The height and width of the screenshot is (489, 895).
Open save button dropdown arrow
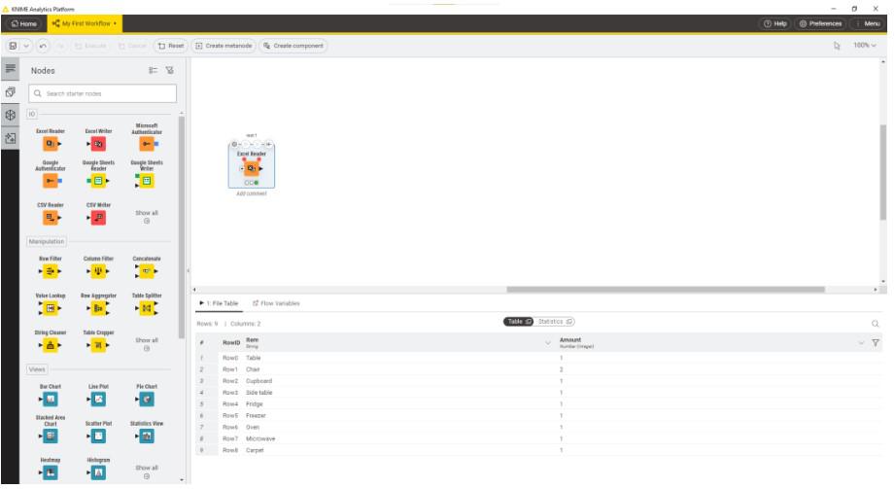pyautogui.click(x=26, y=46)
